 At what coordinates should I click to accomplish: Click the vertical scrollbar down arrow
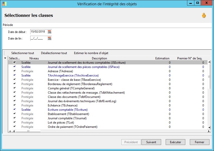coord(209,128)
